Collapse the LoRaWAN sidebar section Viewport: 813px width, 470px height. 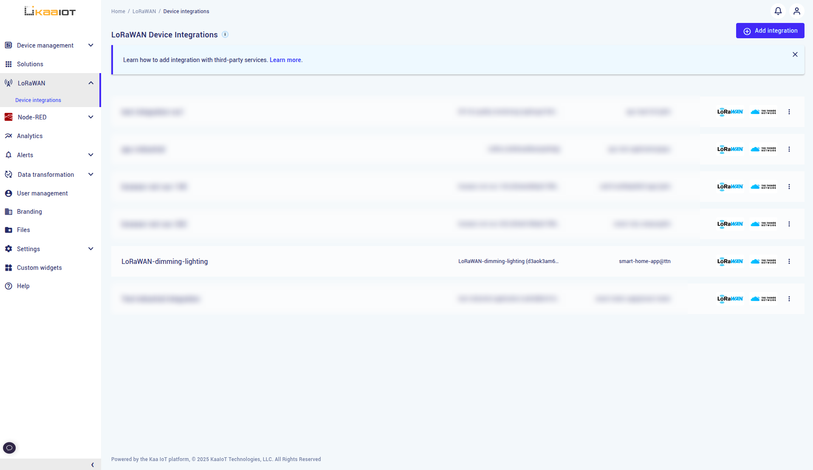90,83
